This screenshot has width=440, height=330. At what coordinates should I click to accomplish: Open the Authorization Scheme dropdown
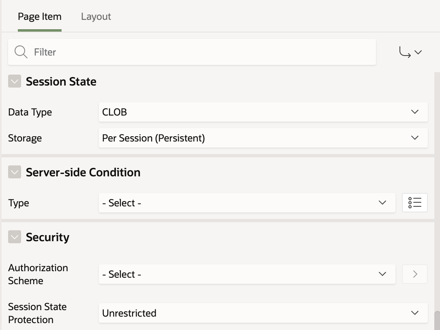pyautogui.click(x=247, y=274)
